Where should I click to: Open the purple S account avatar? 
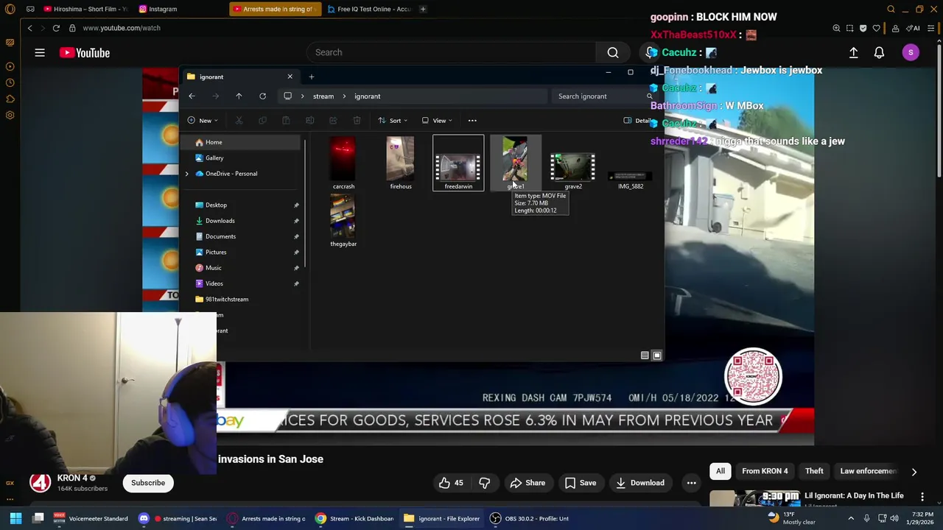[911, 52]
